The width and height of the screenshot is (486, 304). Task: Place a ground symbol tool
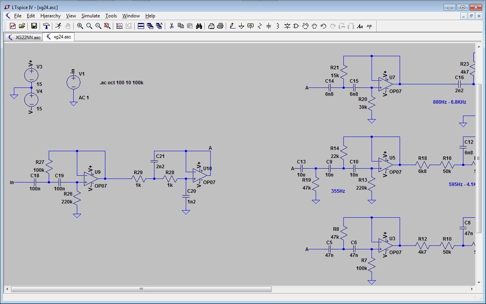coord(241,26)
